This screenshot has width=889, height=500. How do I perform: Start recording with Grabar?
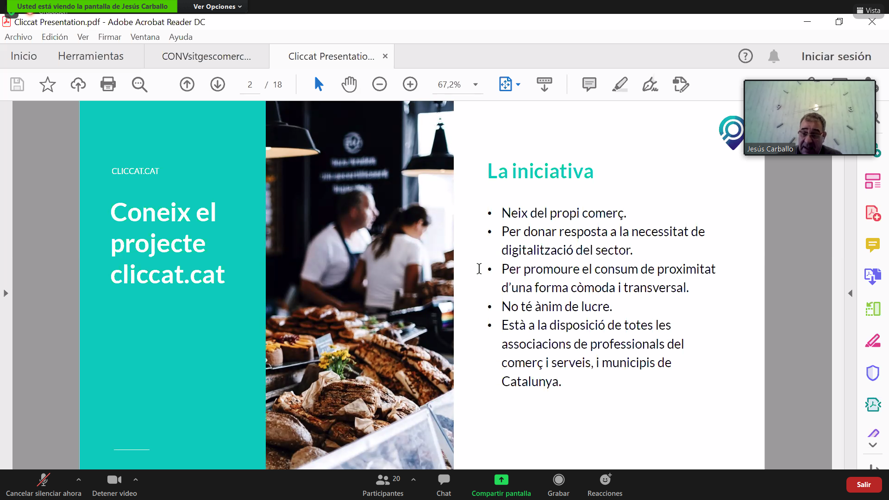[x=558, y=485]
